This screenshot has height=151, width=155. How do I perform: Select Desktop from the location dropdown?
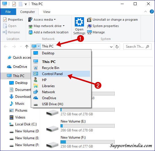[x=61, y=53]
